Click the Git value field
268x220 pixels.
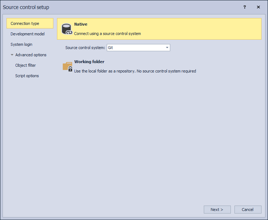[x=139, y=48]
